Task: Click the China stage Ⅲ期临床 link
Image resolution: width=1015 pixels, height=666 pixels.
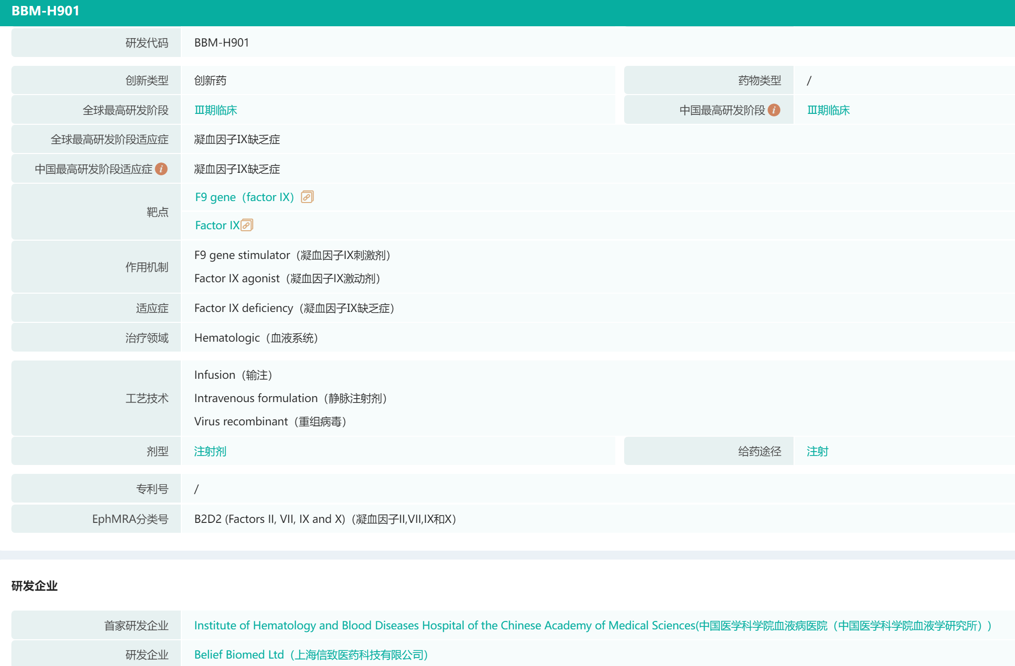Action: coord(828,110)
